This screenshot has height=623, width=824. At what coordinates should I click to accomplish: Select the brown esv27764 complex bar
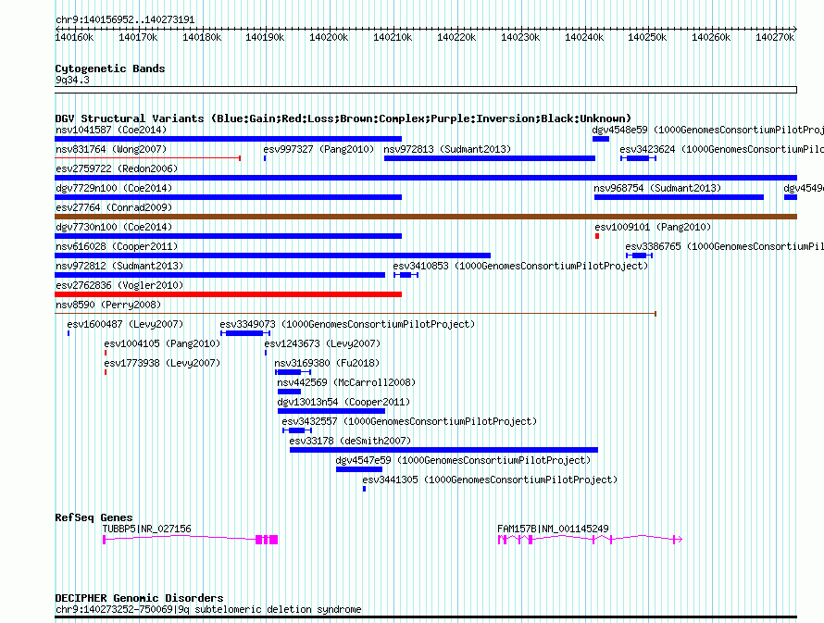426,217
